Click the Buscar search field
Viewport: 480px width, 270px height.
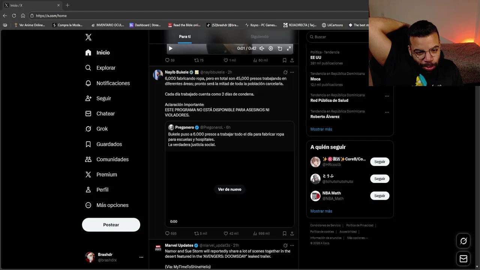[x=337, y=37]
